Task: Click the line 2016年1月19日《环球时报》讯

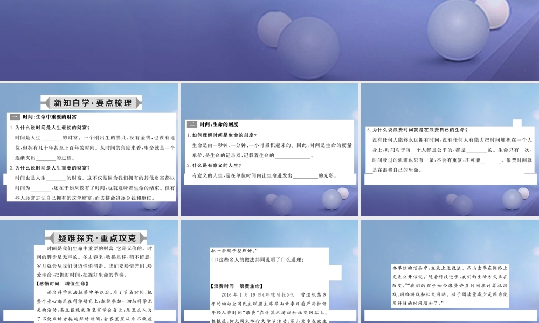Action: click(258, 295)
